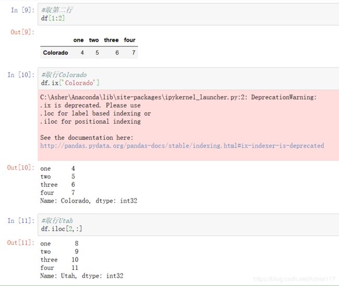Click the 'one' column header
Viewport: 339px width, 286px height.
pos(78,40)
